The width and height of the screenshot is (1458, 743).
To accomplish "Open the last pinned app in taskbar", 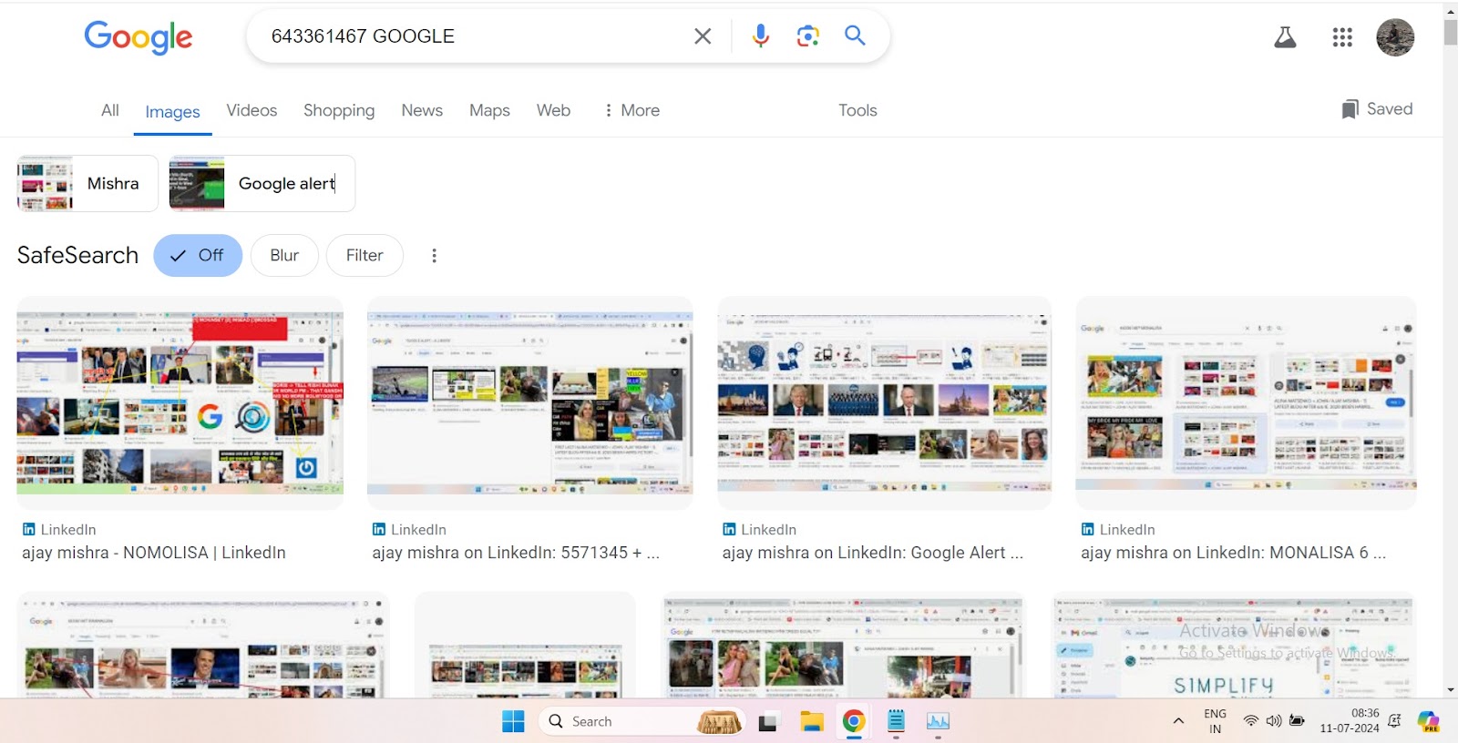I will (938, 722).
